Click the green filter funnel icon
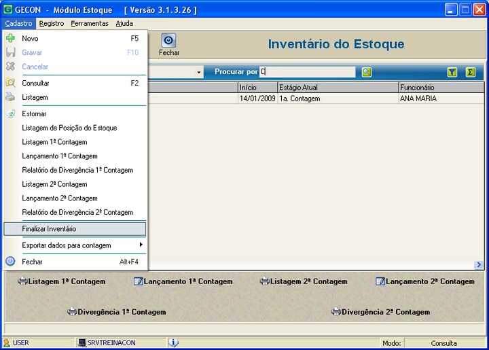Screen dimensions: 489x350 click(452, 72)
